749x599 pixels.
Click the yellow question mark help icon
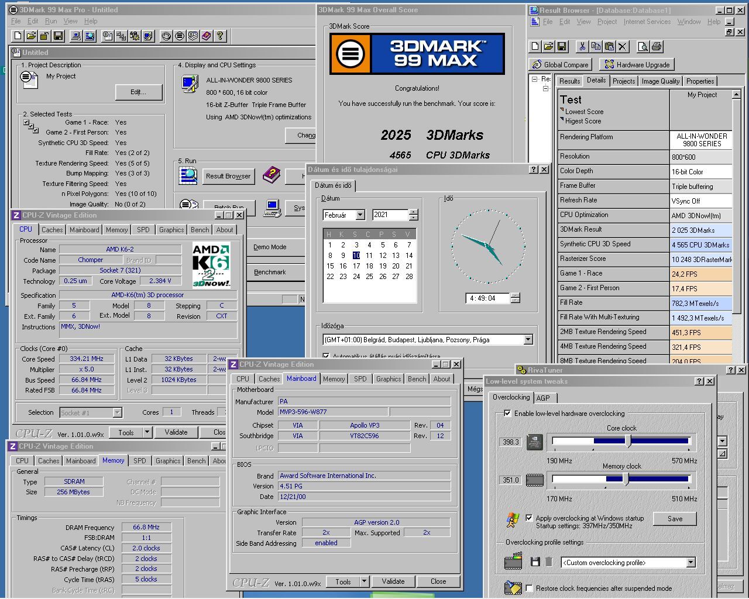(220, 36)
